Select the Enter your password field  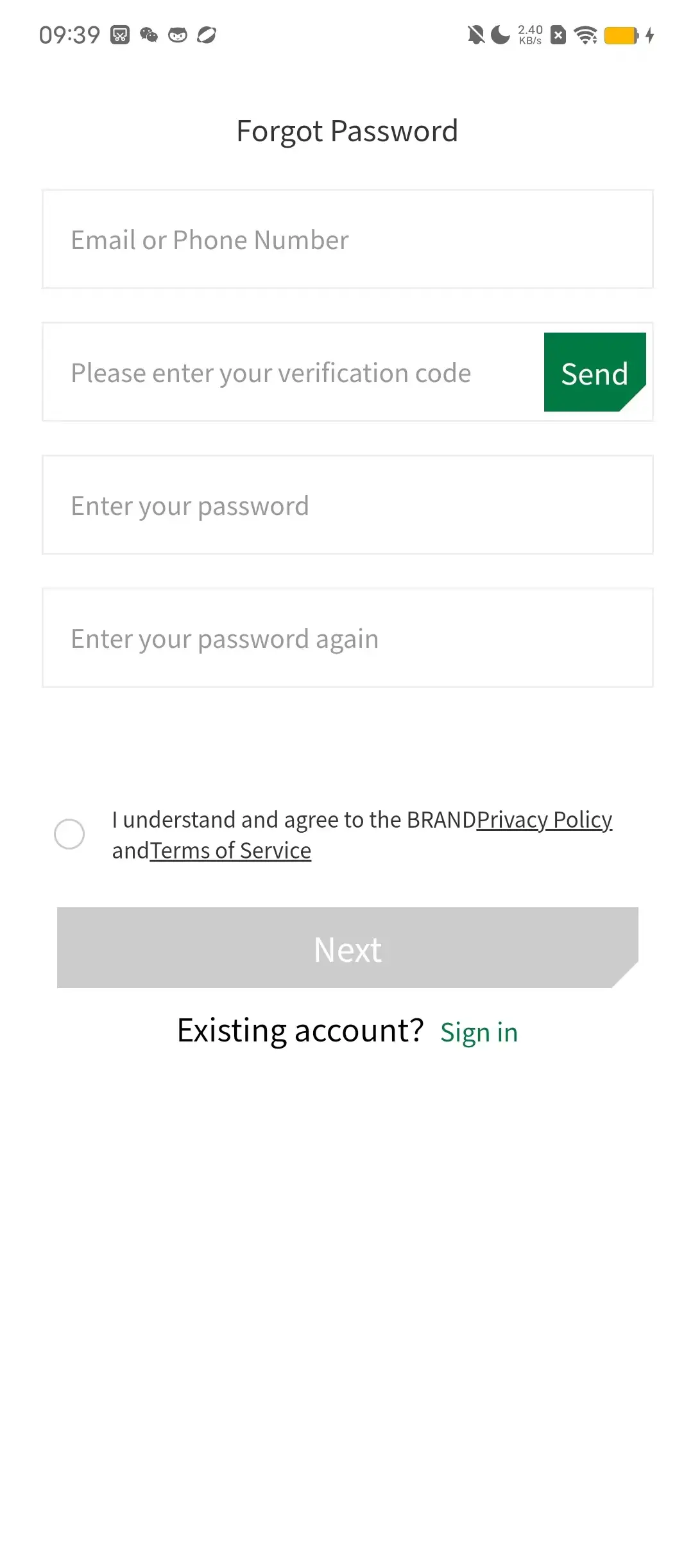347,505
